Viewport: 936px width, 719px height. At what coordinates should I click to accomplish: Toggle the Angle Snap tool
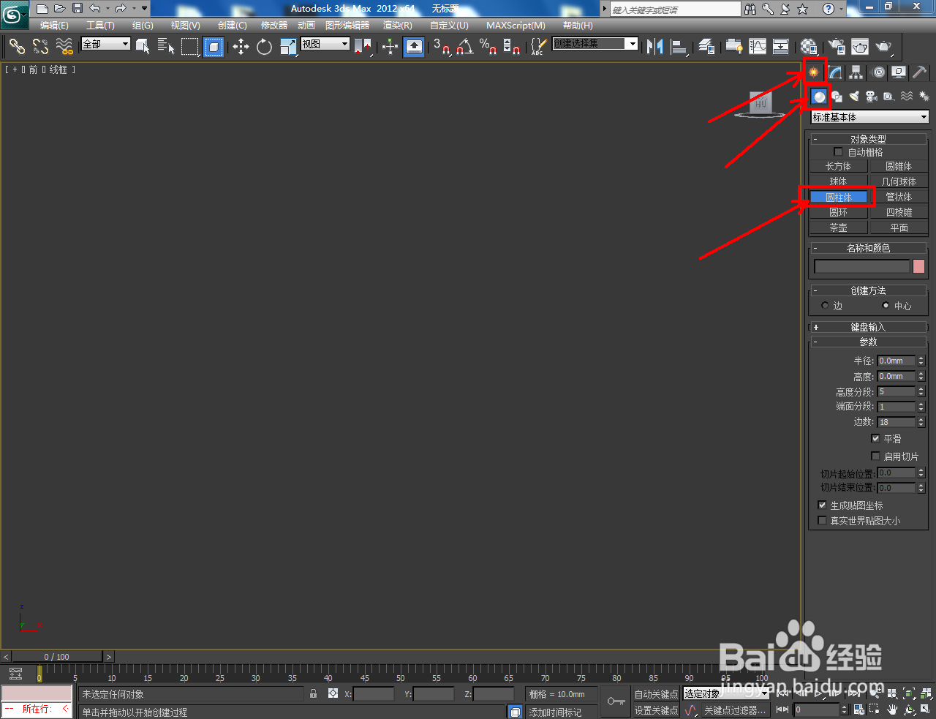[x=464, y=47]
